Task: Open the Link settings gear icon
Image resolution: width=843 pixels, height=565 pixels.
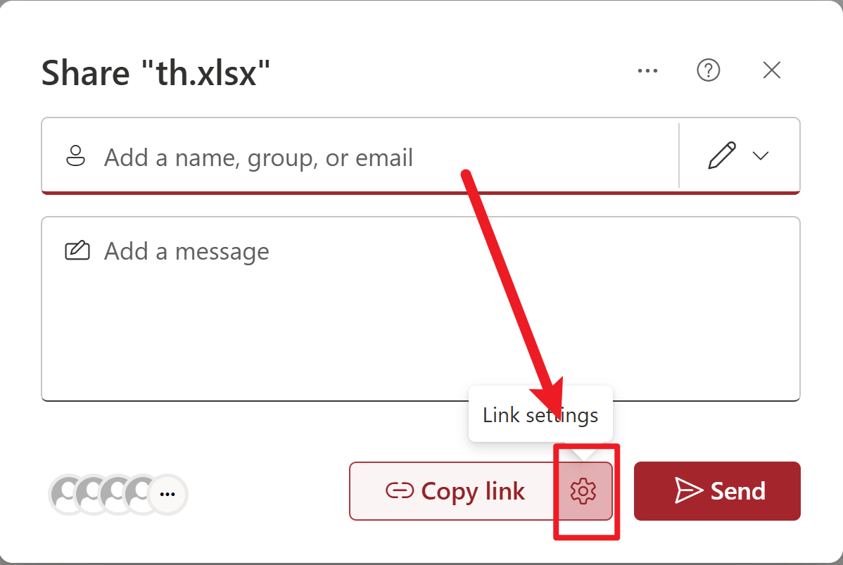Action: [x=583, y=491]
